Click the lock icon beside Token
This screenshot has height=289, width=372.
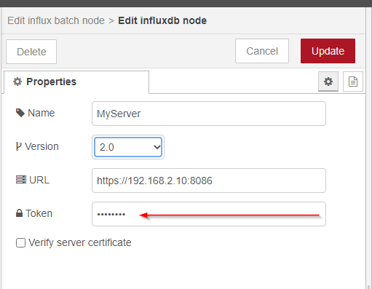tap(19, 213)
